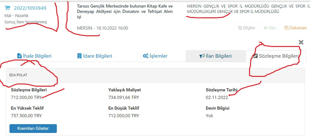Select the Bilgiler button label
Image resolution: width=310 pixels, height=138 pixels.
(x=249, y=28)
